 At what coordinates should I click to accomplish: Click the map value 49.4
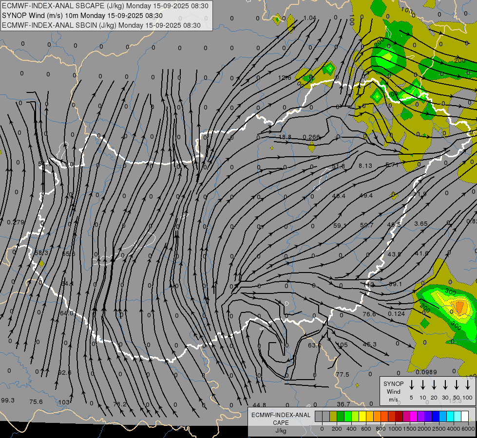point(366,196)
